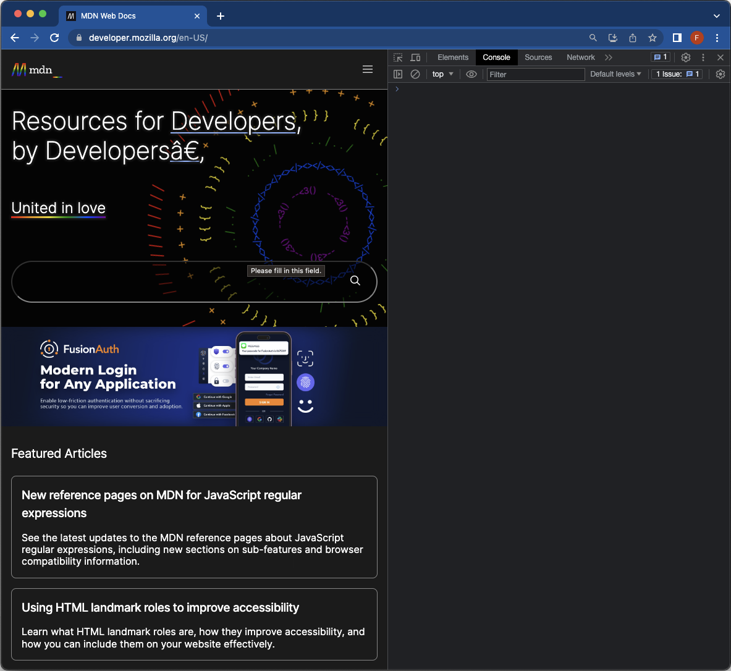
Task: Clear the console
Action: [x=415, y=74]
